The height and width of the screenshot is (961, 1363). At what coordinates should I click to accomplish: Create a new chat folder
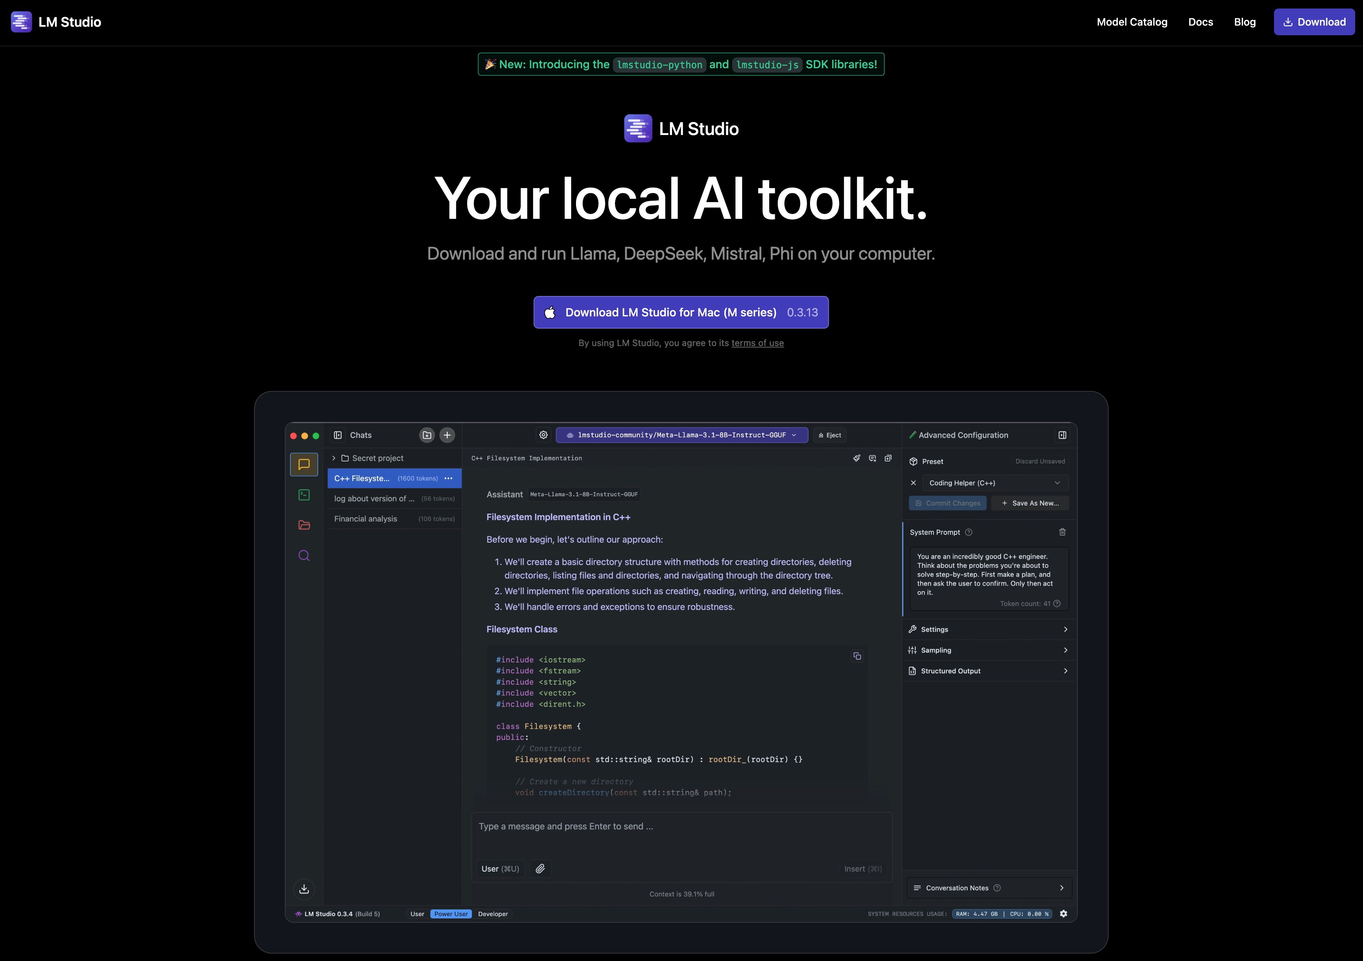427,435
